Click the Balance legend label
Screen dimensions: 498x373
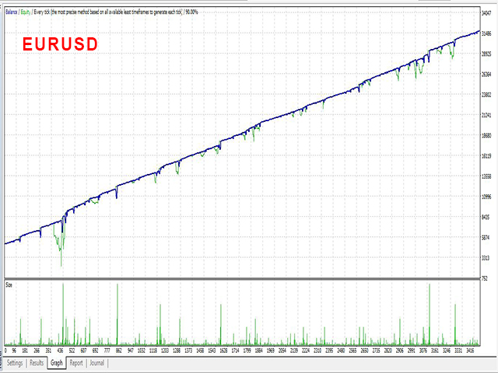pyautogui.click(x=12, y=12)
